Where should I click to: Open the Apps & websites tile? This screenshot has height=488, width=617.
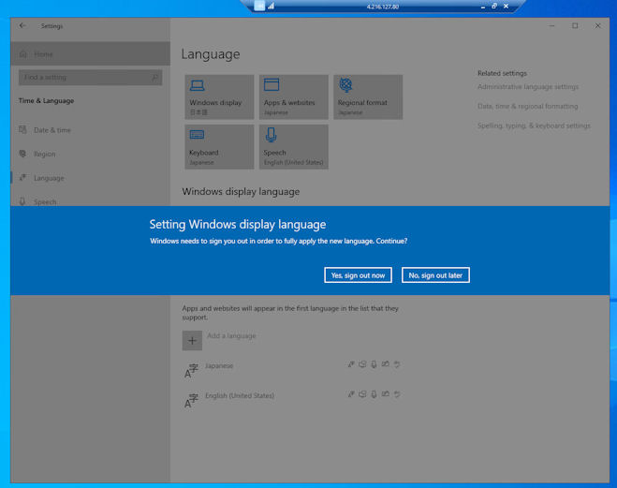pyautogui.click(x=294, y=97)
